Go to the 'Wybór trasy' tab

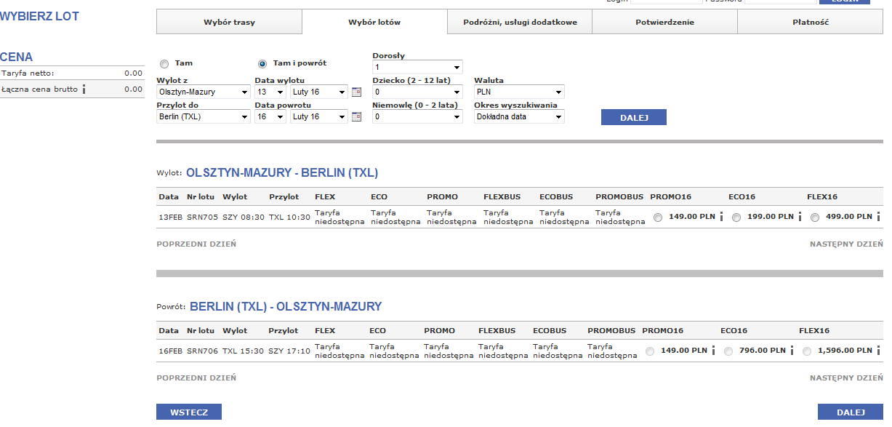(x=229, y=22)
